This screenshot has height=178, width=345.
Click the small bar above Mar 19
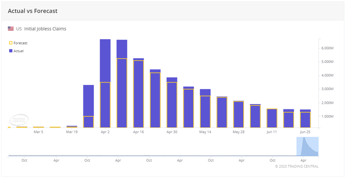(72, 127)
